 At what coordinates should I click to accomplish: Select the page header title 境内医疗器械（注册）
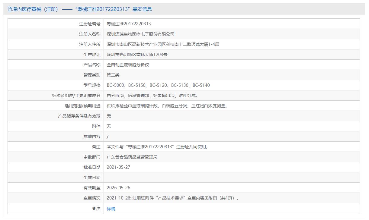coord(35,9)
